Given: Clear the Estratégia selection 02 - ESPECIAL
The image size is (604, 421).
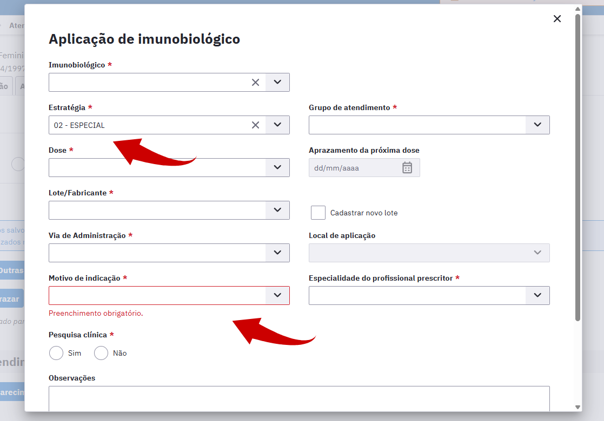Looking at the screenshot, I should (255, 125).
